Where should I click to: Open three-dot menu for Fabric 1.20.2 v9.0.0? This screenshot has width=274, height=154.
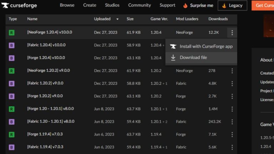coord(232,83)
